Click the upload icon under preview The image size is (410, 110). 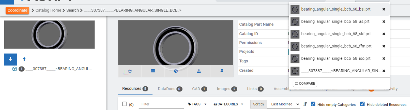pyautogui.click(x=199, y=71)
